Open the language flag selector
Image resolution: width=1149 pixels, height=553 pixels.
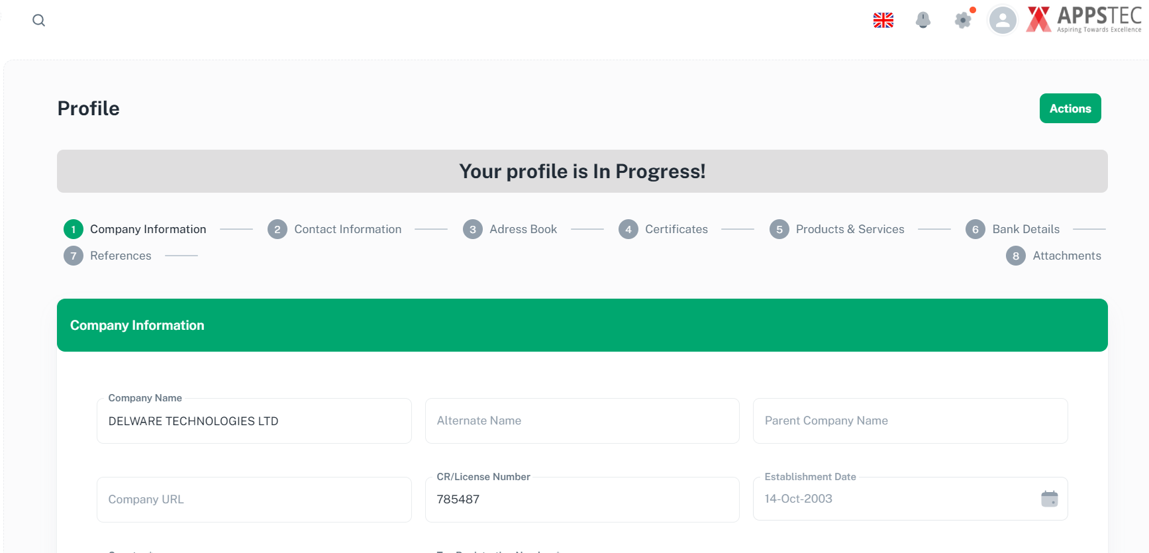(x=883, y=21)
